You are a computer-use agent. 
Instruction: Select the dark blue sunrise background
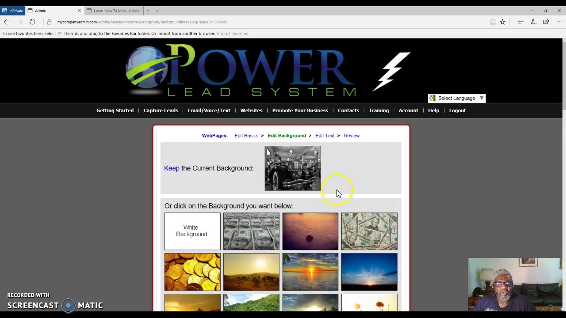(x=369, y=272)
